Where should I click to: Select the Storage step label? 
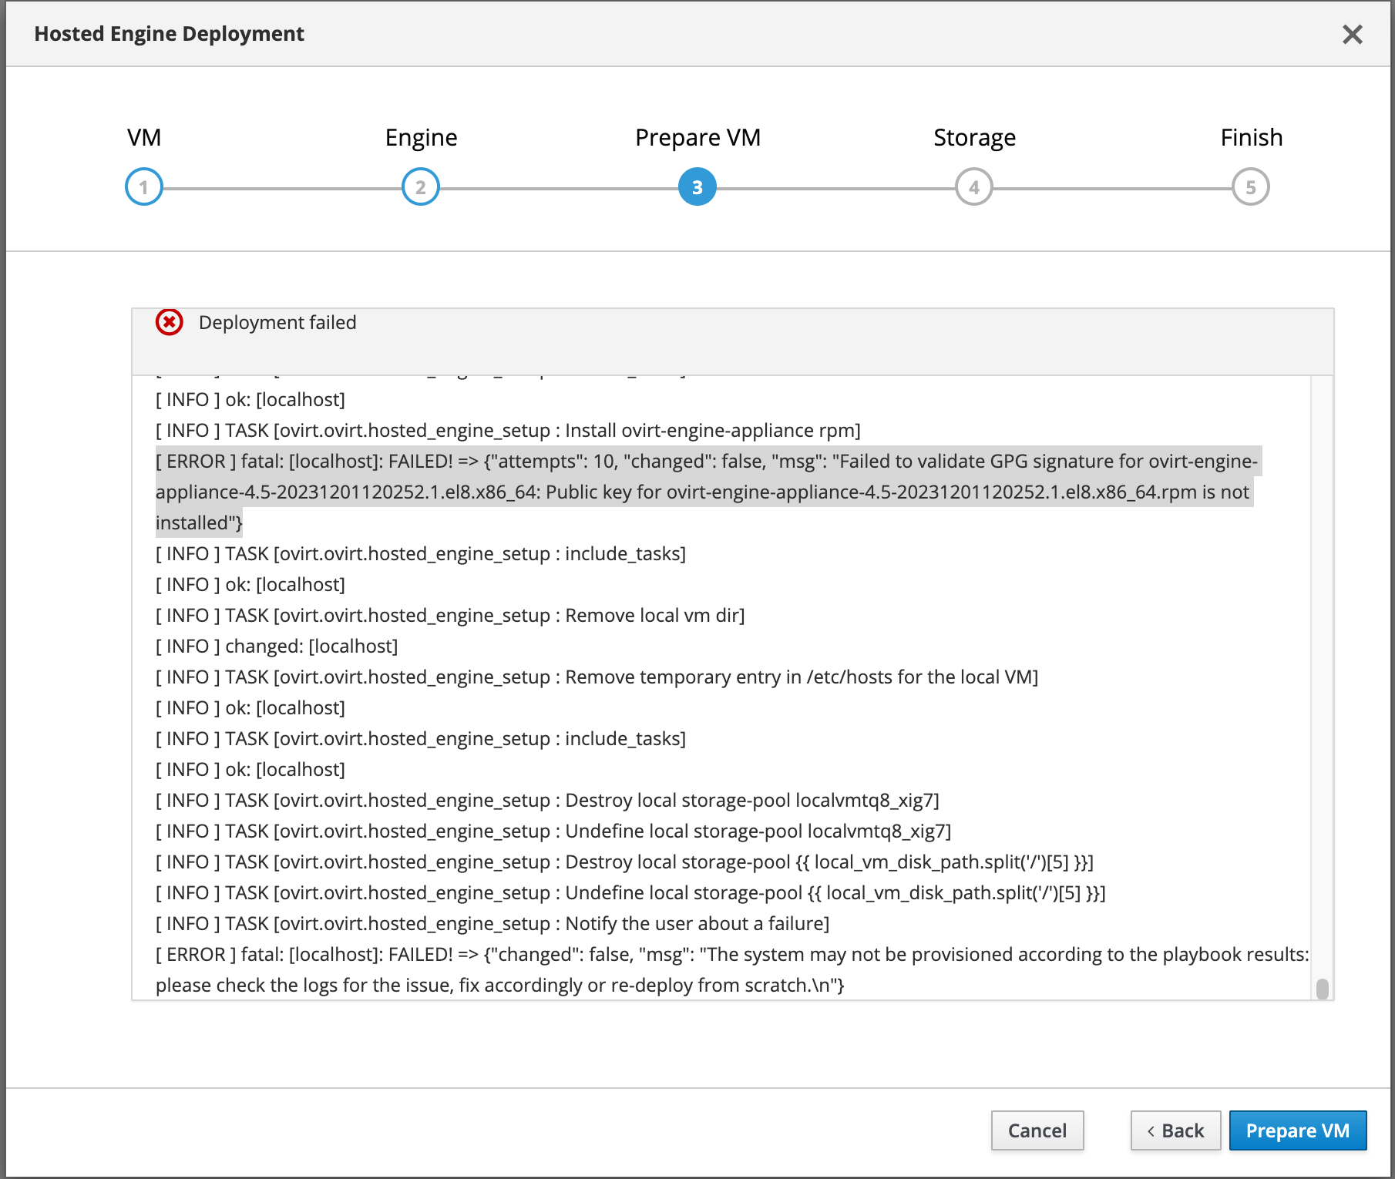(x=974, y=137)
